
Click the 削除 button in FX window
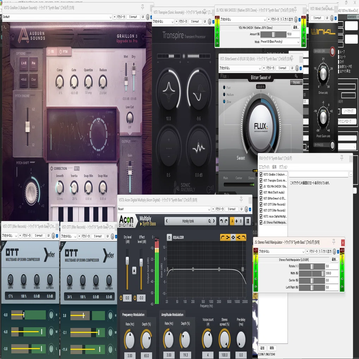[x=272, y=348]
